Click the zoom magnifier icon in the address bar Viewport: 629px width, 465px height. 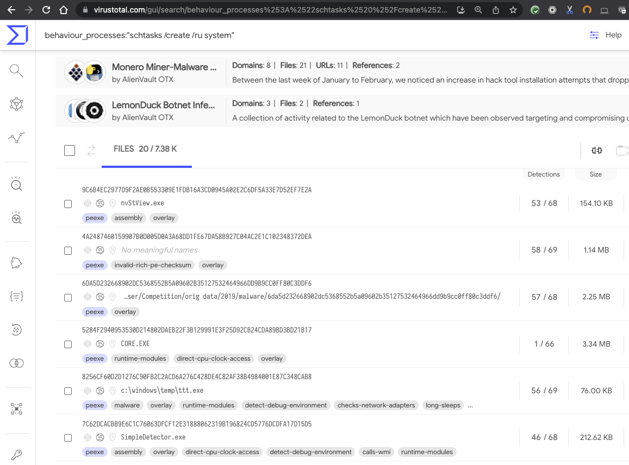tap(478, 10)
